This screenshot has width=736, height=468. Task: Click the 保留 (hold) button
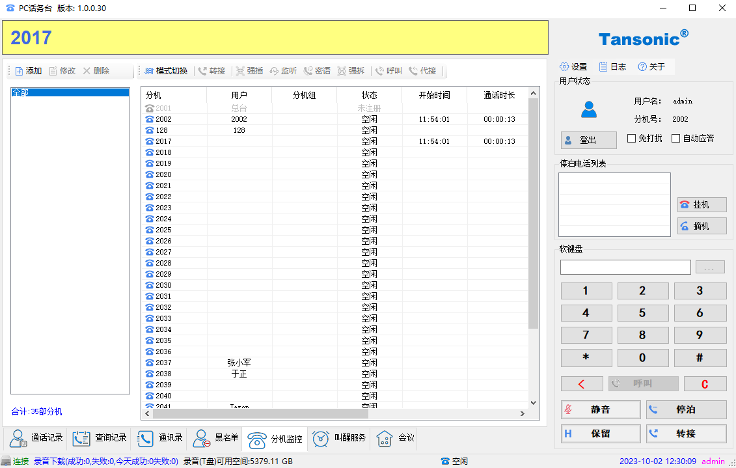click(x=601, y=434)
